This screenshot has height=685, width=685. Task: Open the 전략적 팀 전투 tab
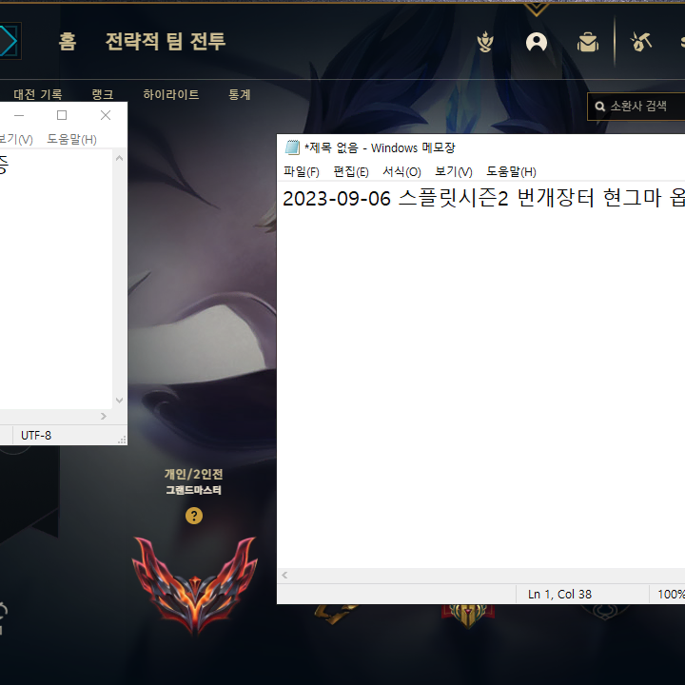(166, 42)
